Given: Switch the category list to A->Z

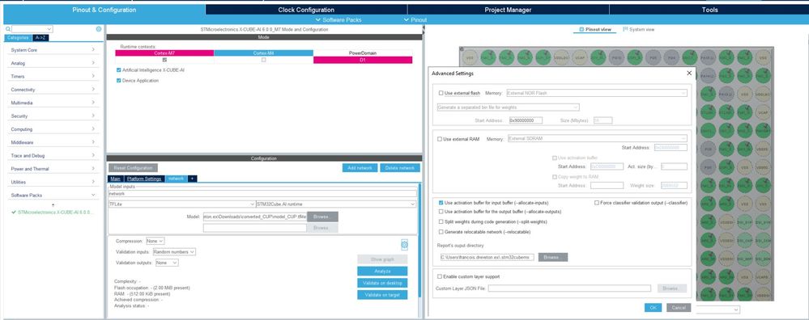Looking at the screenshot, I should tap(40, 37).
